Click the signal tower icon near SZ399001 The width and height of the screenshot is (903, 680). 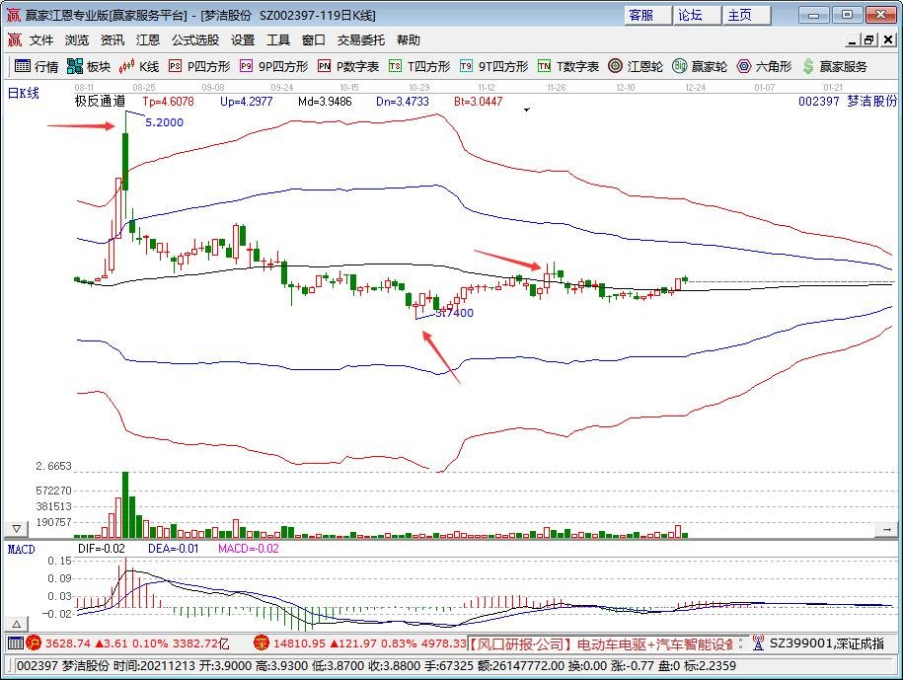pos(759,643)
